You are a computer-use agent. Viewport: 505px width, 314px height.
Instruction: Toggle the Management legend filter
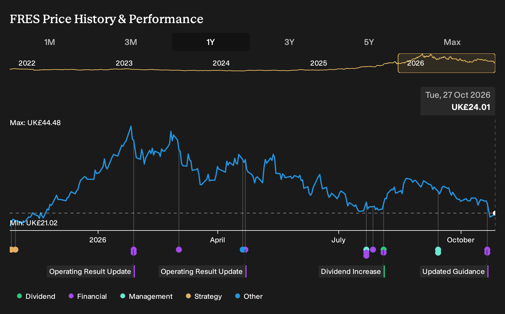pos(146,296)
